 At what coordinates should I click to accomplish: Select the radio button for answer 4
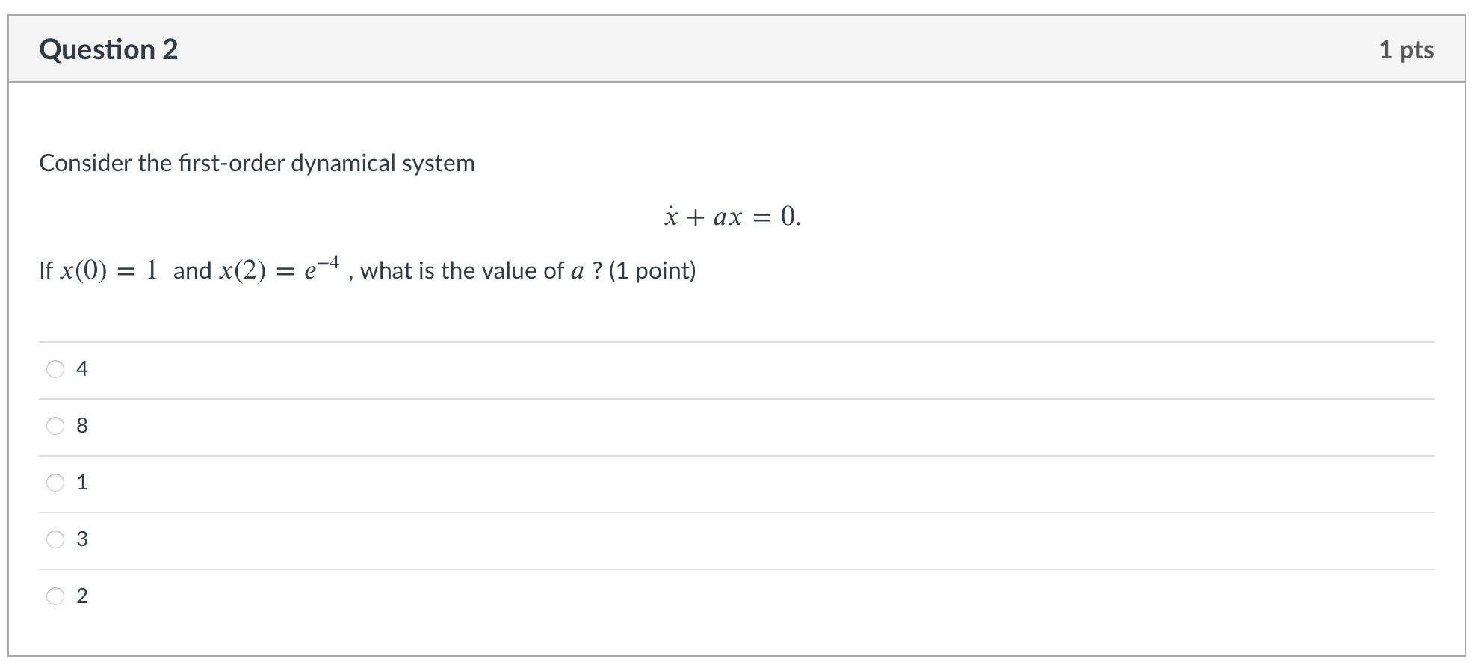tap(55, 368)
